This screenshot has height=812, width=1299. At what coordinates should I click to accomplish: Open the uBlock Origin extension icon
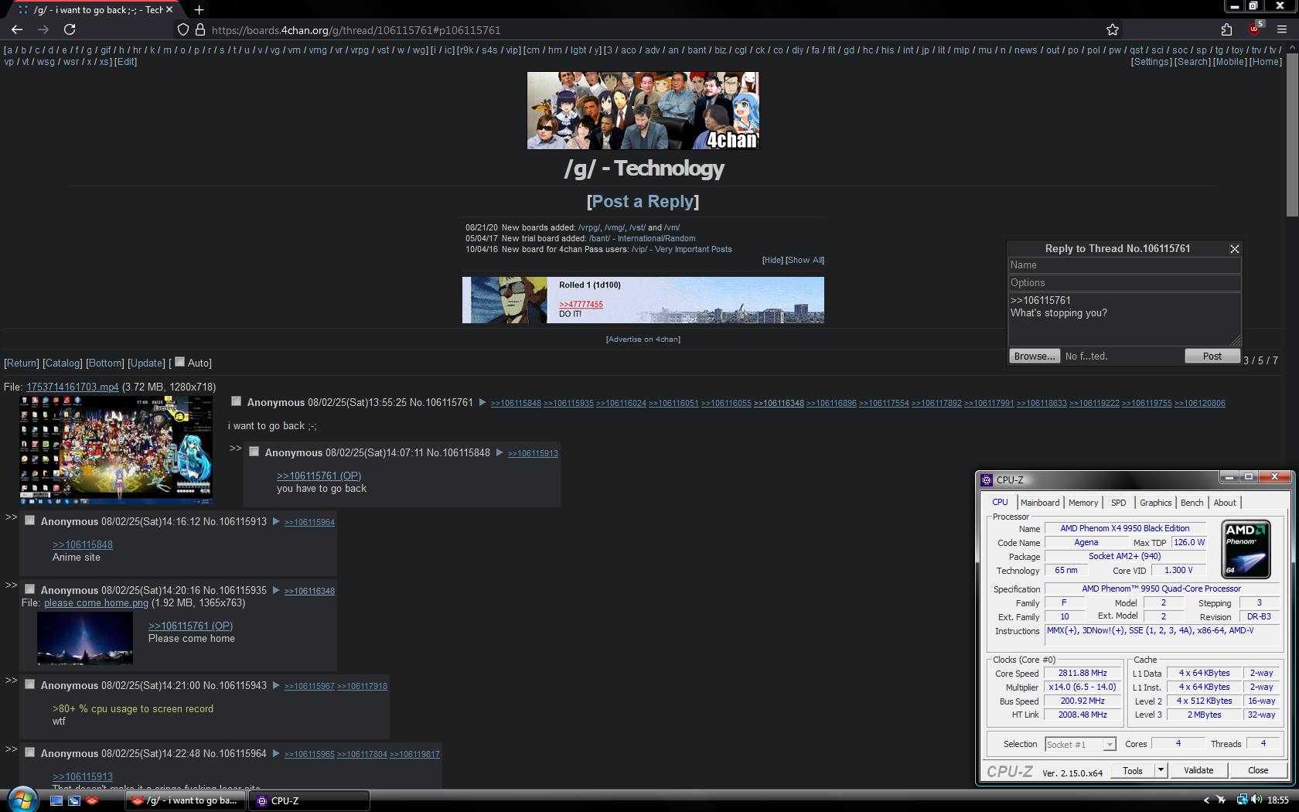tap(1255, 29)
